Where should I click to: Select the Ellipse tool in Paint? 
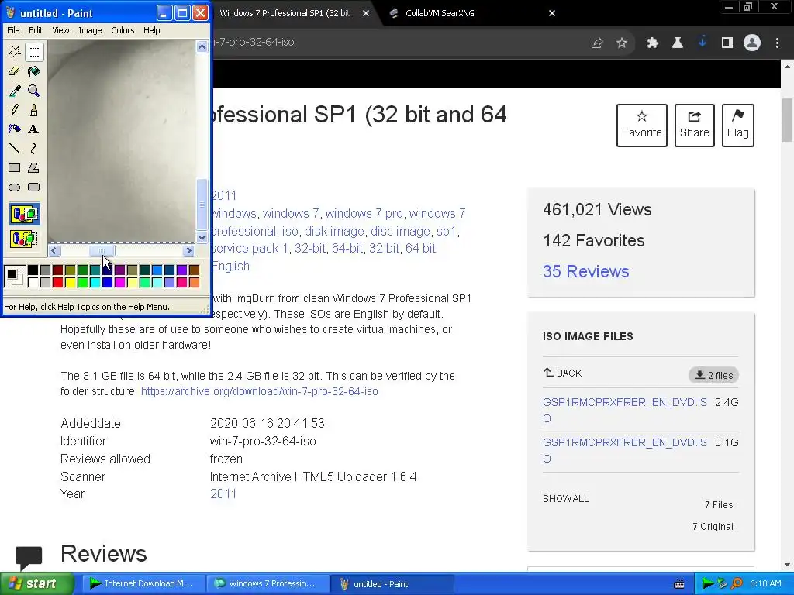[15, 187]
